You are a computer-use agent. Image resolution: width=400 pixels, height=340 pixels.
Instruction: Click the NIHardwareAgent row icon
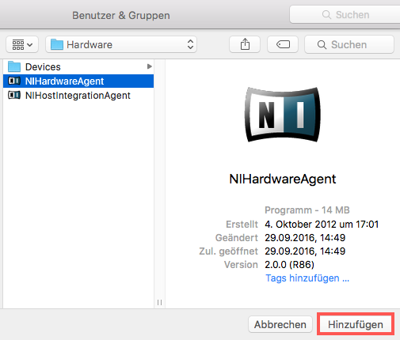pos(14,81)
